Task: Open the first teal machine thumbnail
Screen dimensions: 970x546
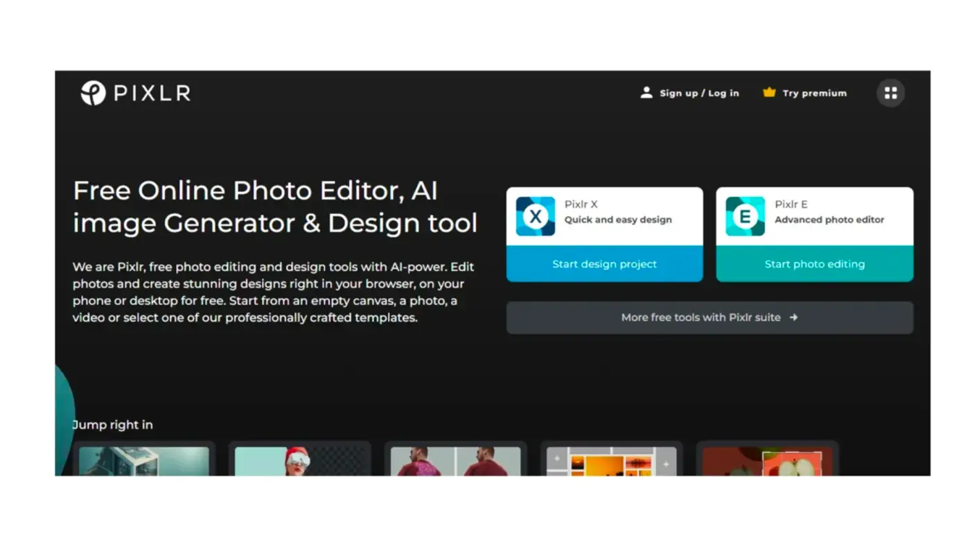Action: (x=144, y=460)
